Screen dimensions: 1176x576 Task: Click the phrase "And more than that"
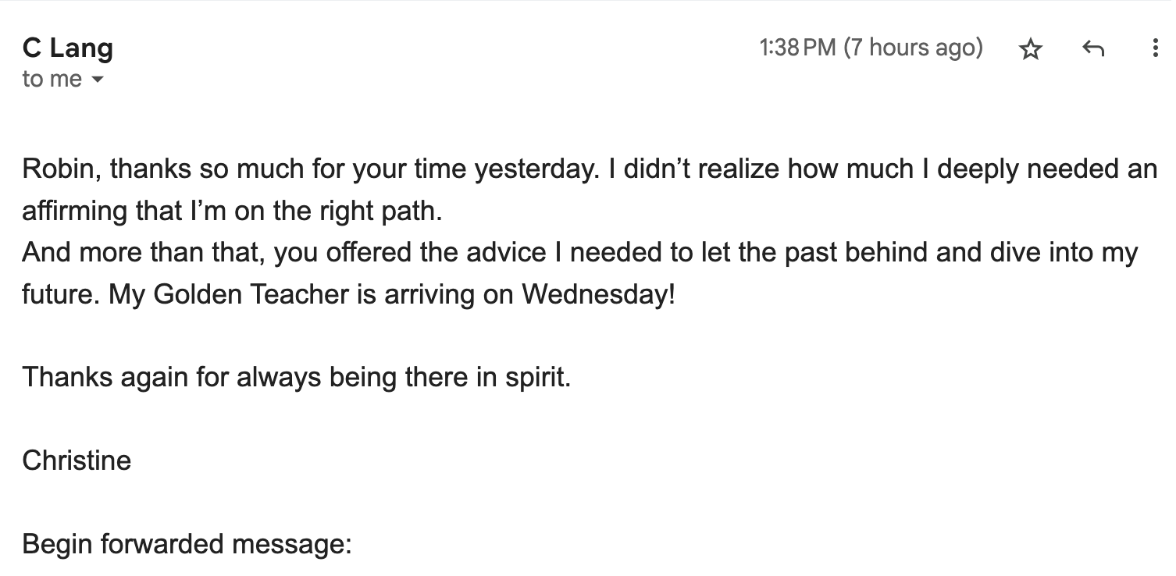point(143,253)
